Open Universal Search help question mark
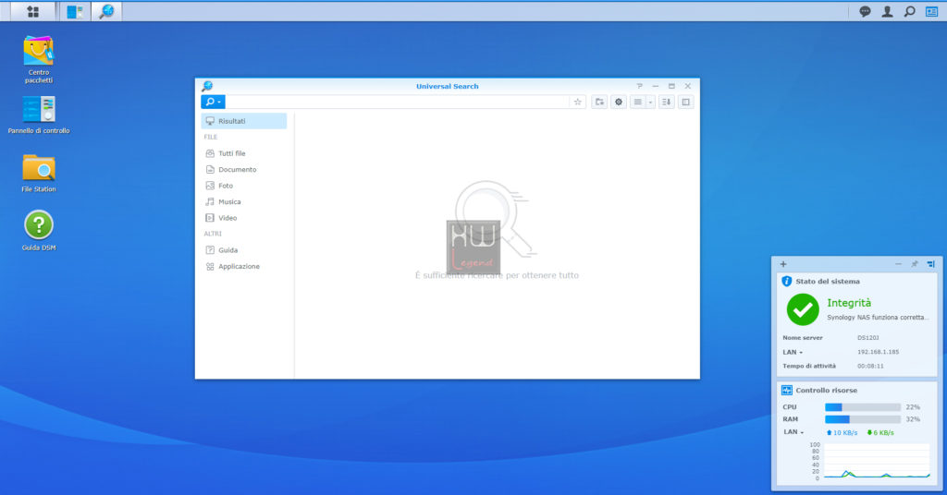This screenshot has width=947, height=495. (x=640, y=86)
